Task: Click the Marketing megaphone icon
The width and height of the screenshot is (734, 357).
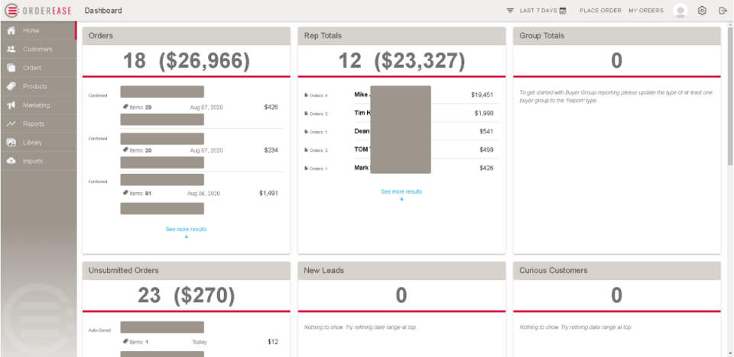Action: coord(11,105)
